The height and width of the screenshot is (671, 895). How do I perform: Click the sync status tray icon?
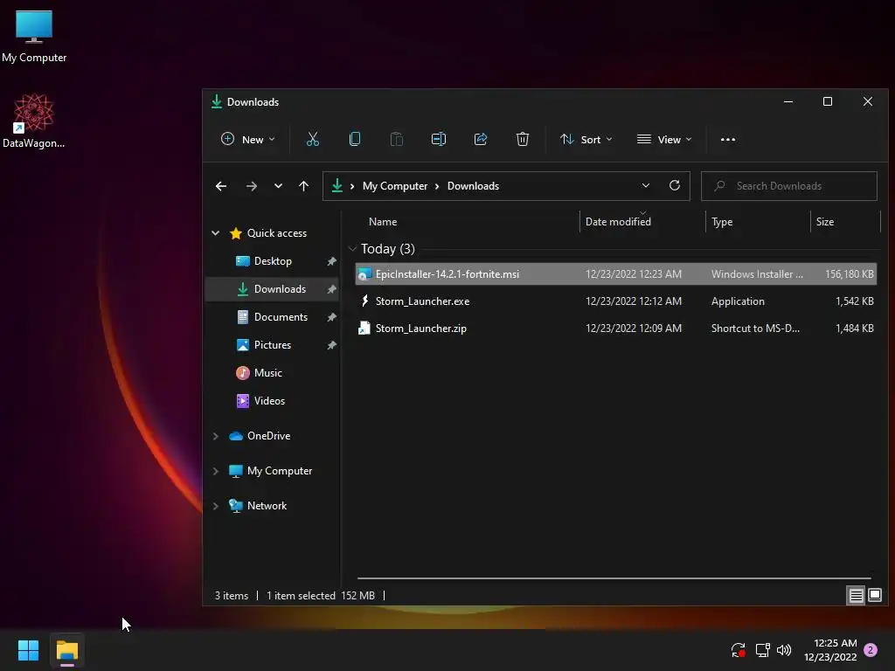[x=738, y=650]
